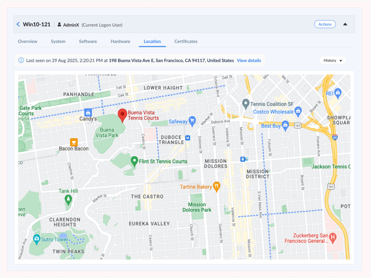Click the Interstate 80 shield icon

[x=335, y=137]
